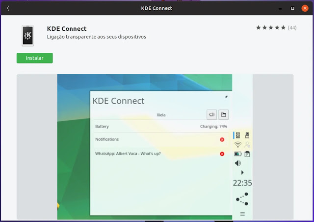Open the KDE Connect phone app icon
This screenshot has height=222, width=314.
coord(27,36)
